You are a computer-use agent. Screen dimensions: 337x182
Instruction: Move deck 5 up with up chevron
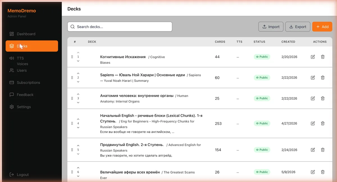tap(78, 146)
